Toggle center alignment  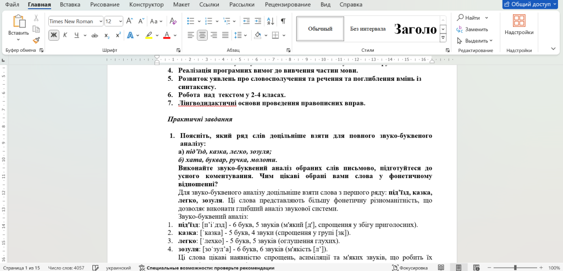pos(202,35)
